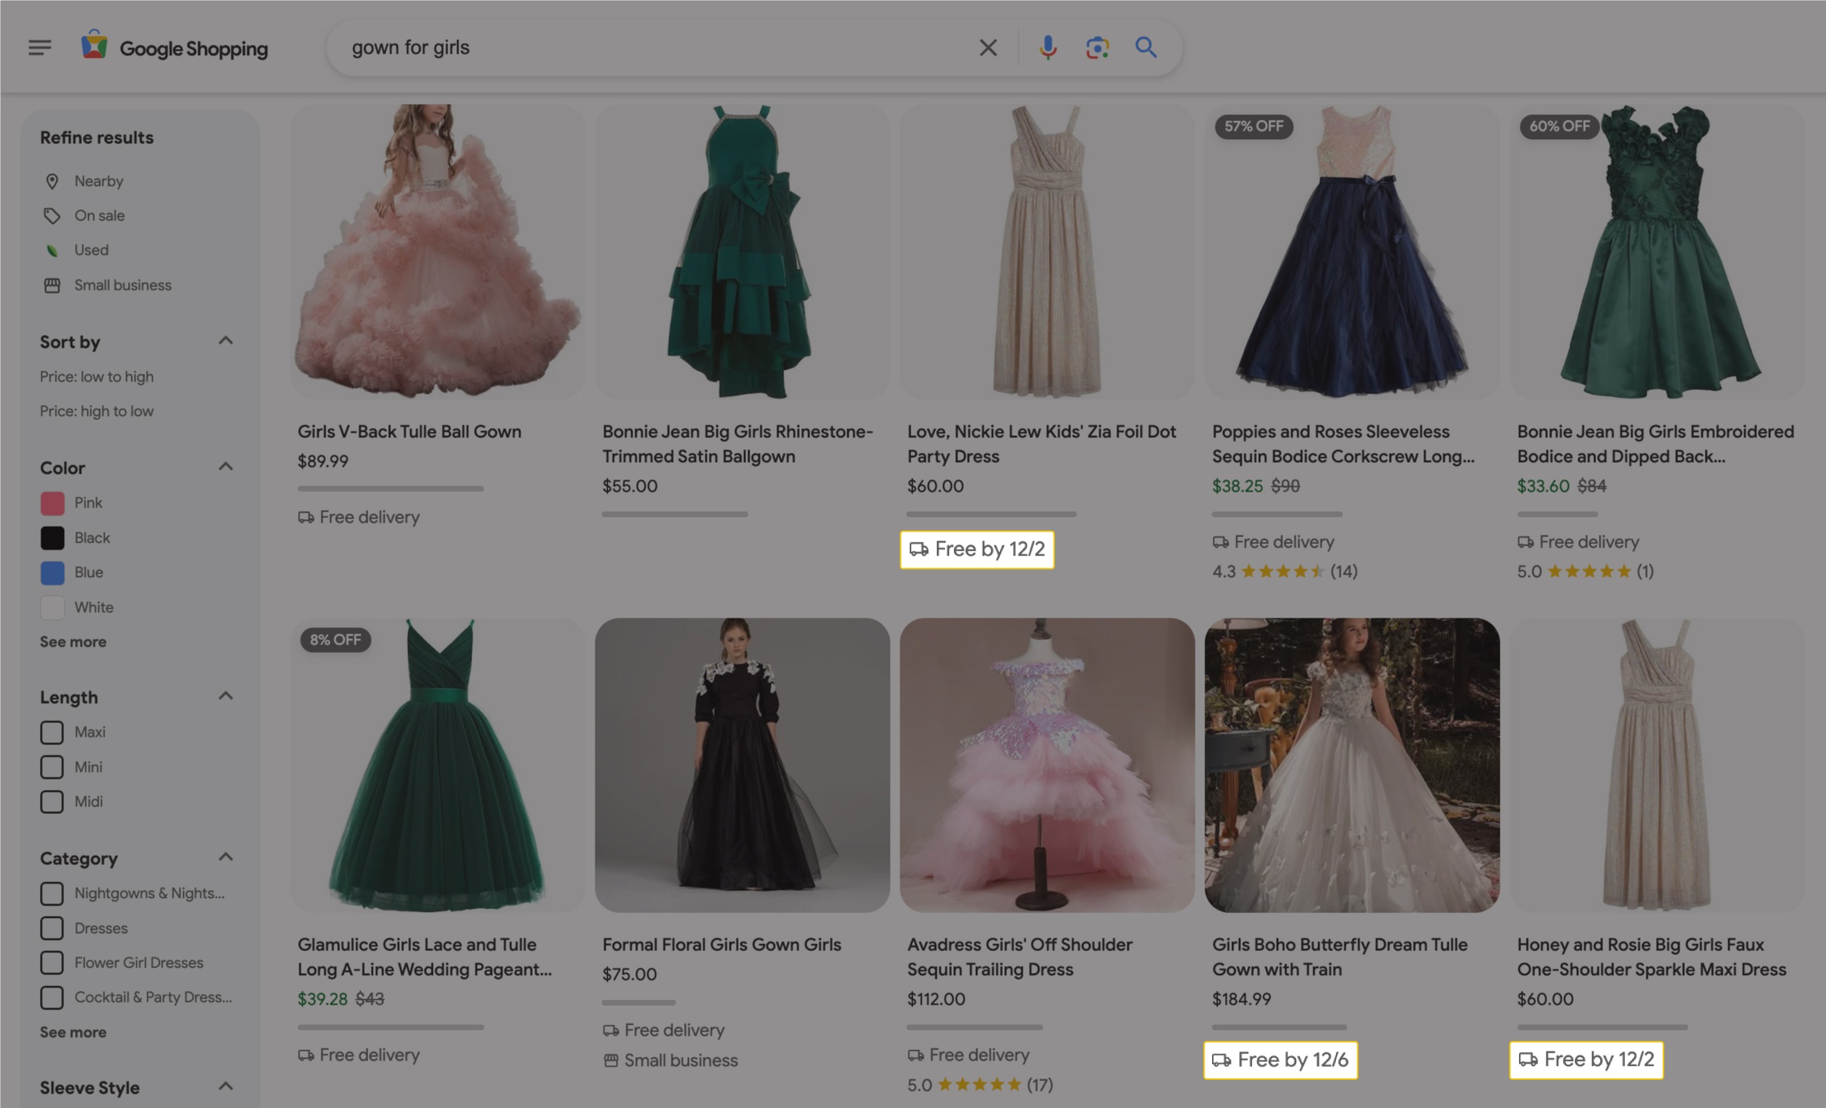Click the Used leaf icon
The image size is (1826, 1108).
click(x=52, y=251)
